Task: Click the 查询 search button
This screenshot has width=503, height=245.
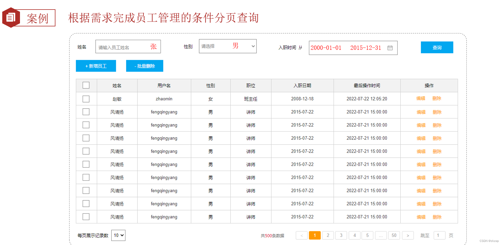Action: (x=437, y=47)
